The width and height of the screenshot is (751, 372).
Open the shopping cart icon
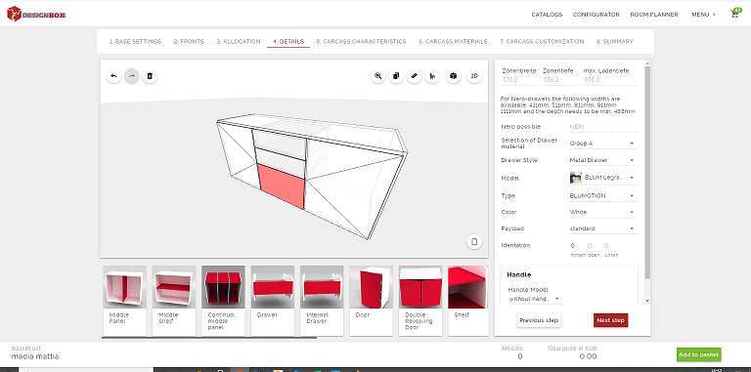tap(735, 14)
